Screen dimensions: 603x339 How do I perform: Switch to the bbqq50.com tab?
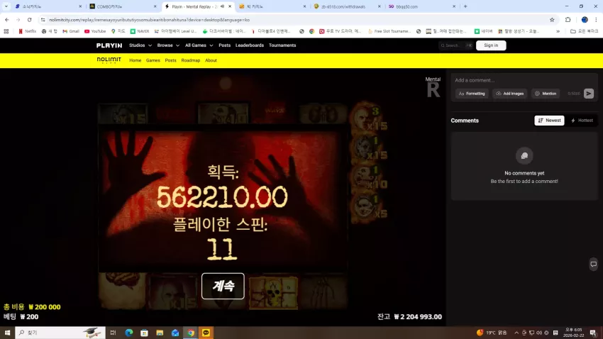click(421, 6)
